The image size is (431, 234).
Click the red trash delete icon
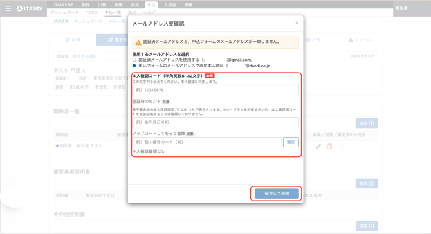pos(329,147)
